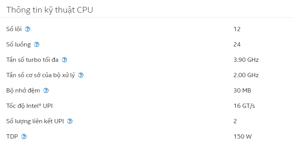Select the thread count value 24
This screenshot has width=294, height=147.
pos(237,45)
